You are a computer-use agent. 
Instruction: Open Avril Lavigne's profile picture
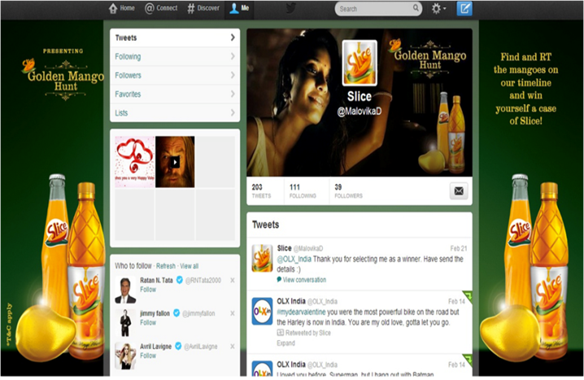[x=125, y=356]
